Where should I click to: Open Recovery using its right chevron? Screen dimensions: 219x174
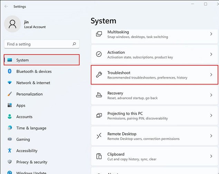211,95
